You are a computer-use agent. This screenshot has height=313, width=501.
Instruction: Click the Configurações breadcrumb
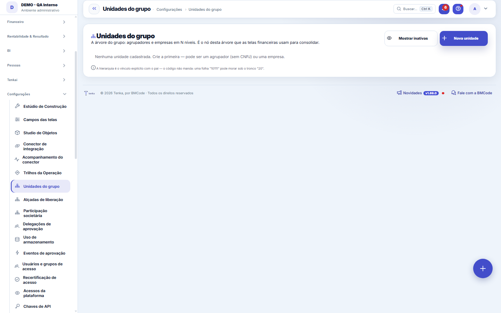pos(169,9)
